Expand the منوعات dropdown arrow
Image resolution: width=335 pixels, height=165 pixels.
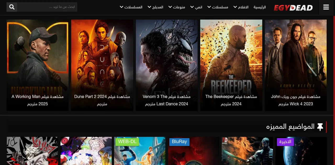170,7
